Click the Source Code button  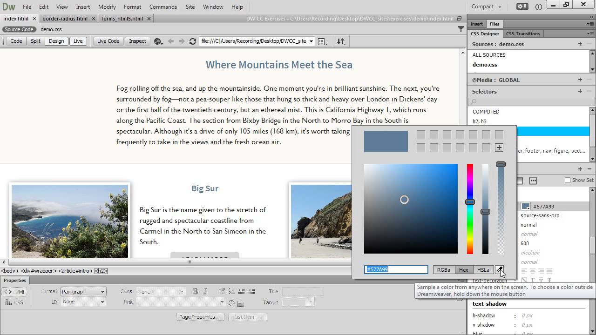(19, 29)
